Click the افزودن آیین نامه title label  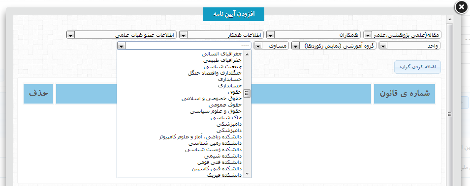234,14
